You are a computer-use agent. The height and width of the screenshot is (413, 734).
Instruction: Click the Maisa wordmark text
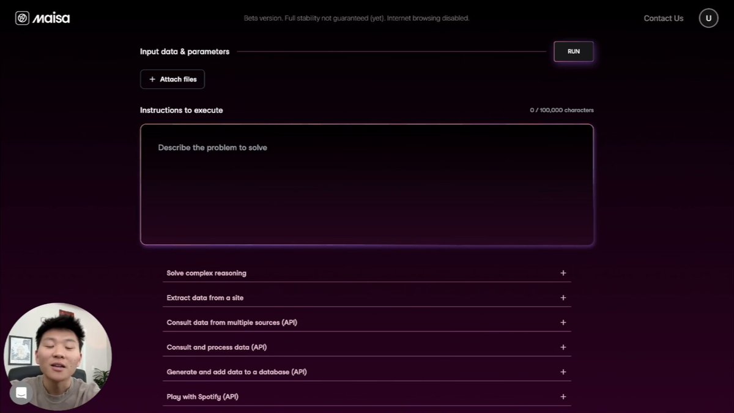[51, 18]
